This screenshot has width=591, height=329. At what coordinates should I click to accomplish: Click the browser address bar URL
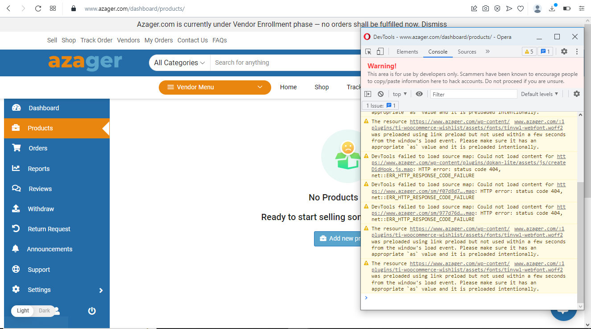click(135, 8)
